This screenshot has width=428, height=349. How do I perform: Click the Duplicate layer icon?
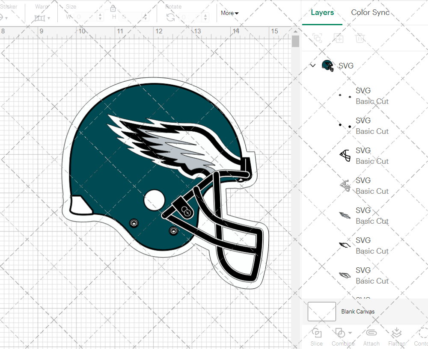point(339,38)
